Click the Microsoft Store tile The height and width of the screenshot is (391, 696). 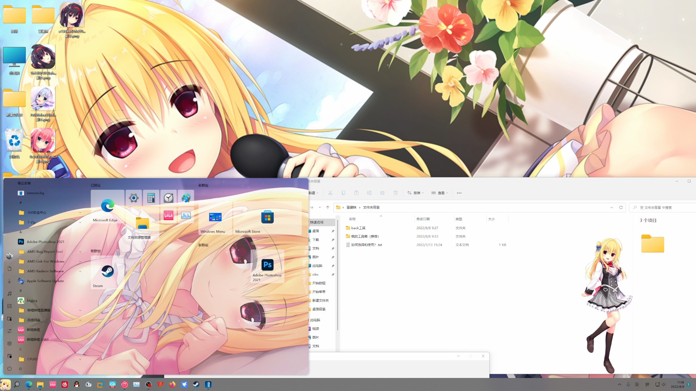click(267, 218)
